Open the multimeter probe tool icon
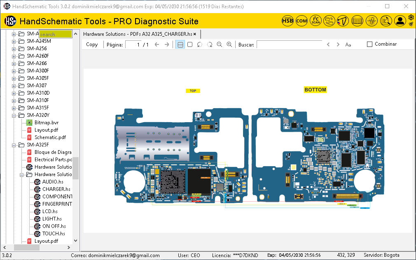 click(343, 21)
